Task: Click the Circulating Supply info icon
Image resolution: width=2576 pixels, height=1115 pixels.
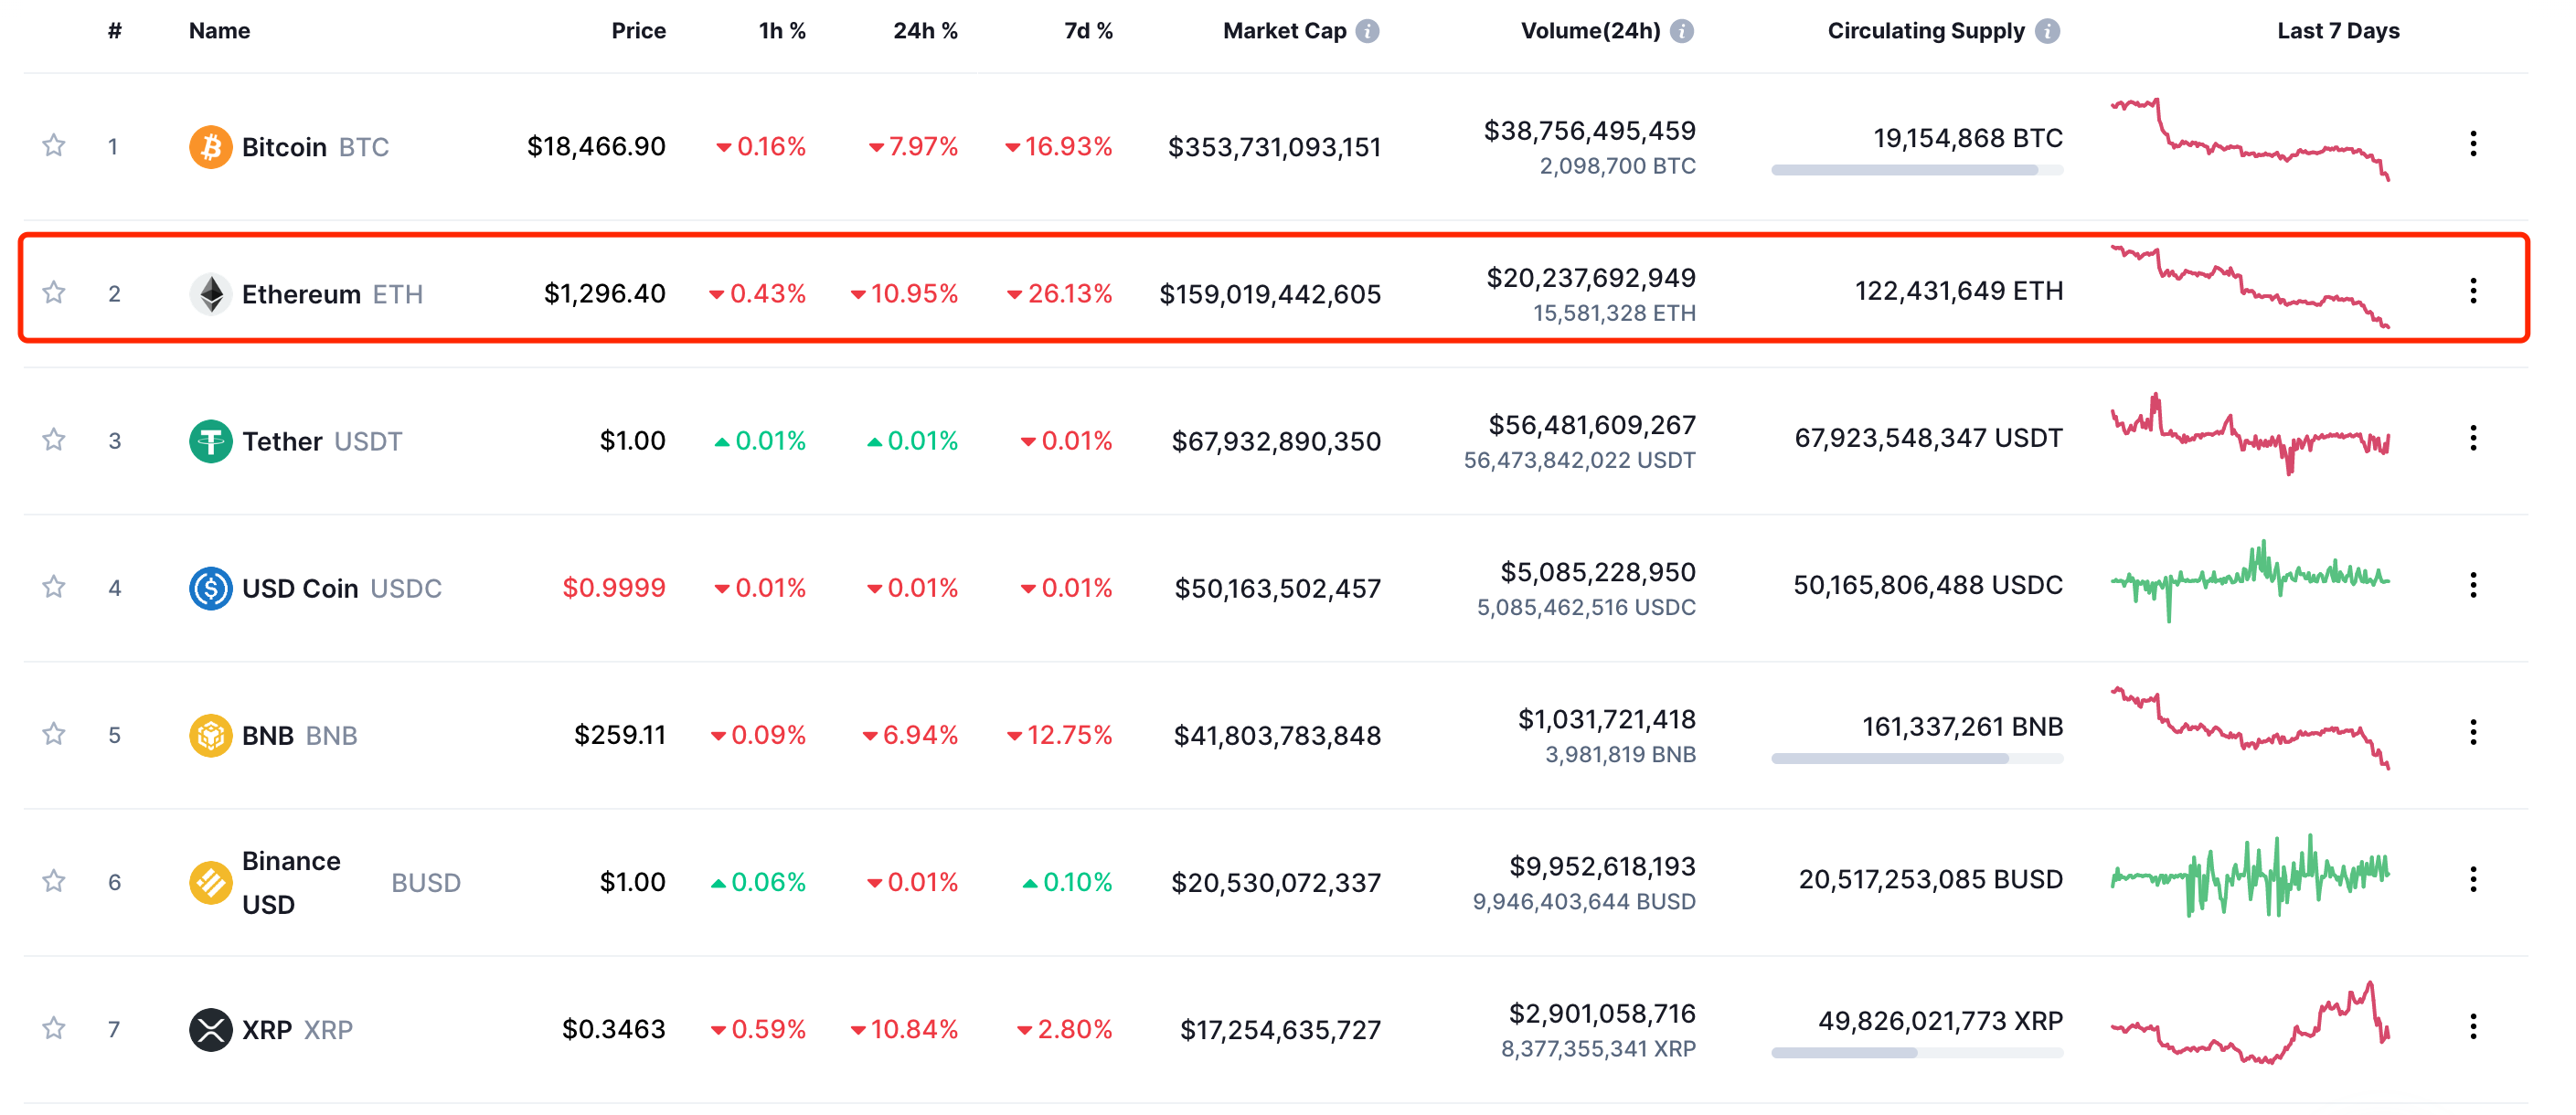Action: [2047, 31]
